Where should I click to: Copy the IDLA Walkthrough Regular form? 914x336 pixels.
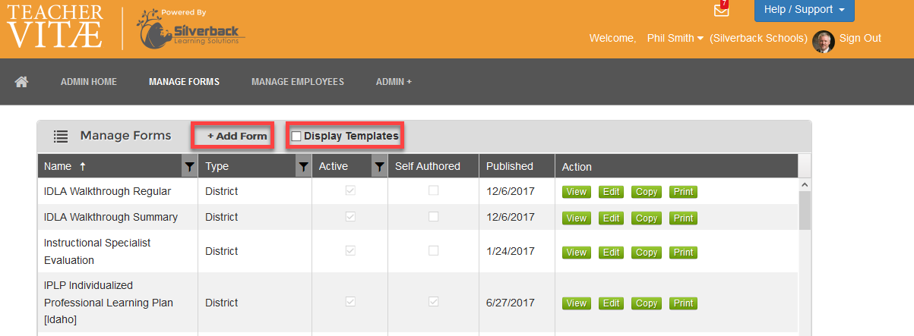pyautogui.click(x=647, y=192)
